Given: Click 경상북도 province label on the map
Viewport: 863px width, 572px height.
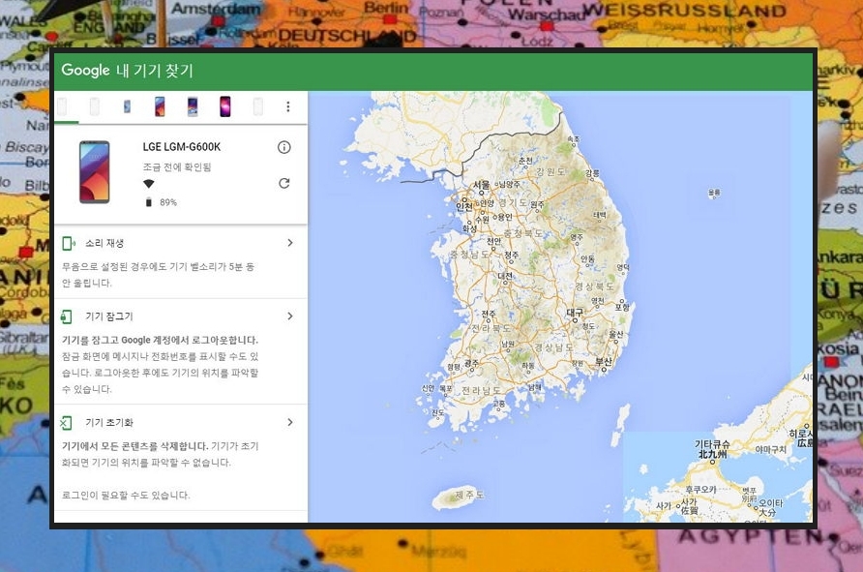Looking at the screenshot, I should 594,286.
